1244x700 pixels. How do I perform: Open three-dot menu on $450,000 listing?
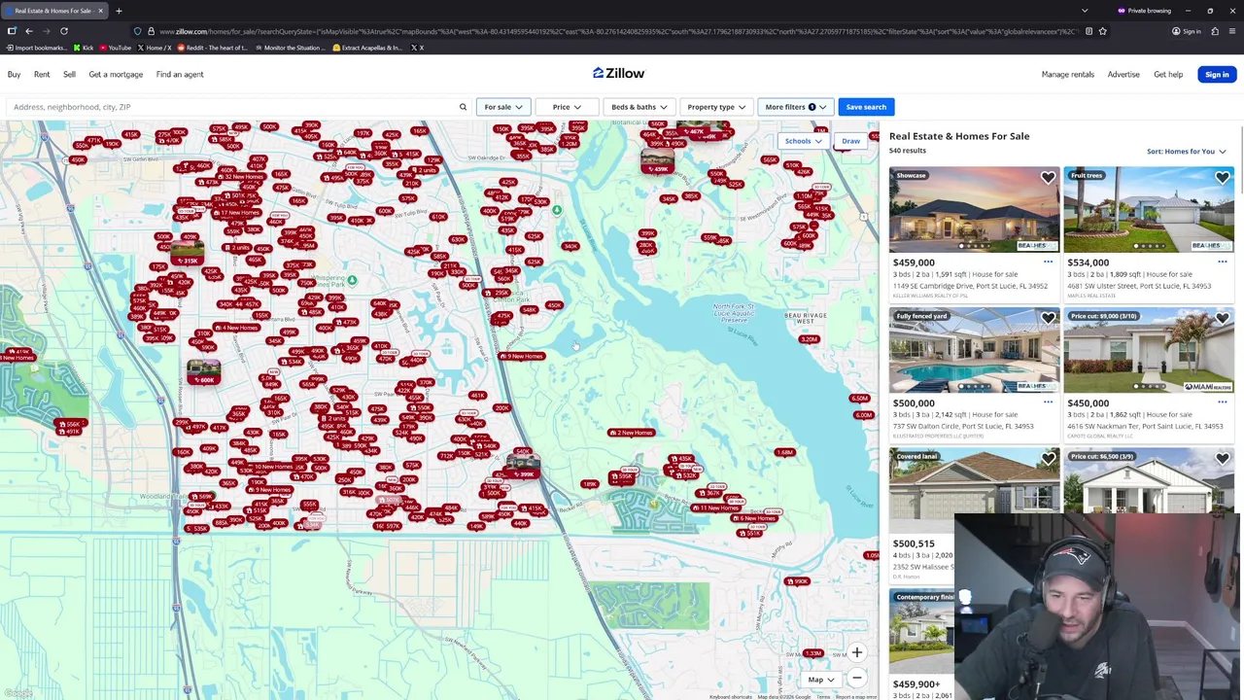1222,402
